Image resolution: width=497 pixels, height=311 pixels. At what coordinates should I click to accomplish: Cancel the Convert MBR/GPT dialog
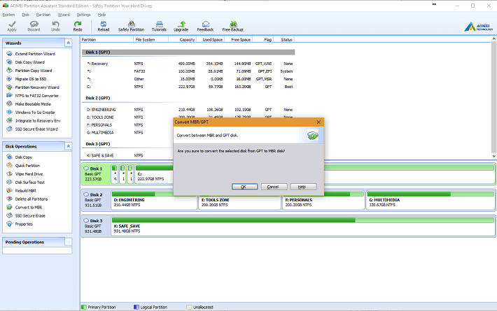tap(274, 187)
